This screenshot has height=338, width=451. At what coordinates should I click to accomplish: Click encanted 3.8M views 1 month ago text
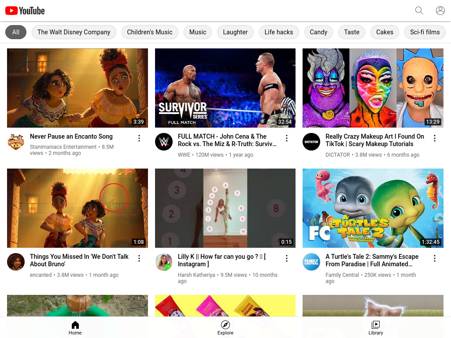[74, 275]
